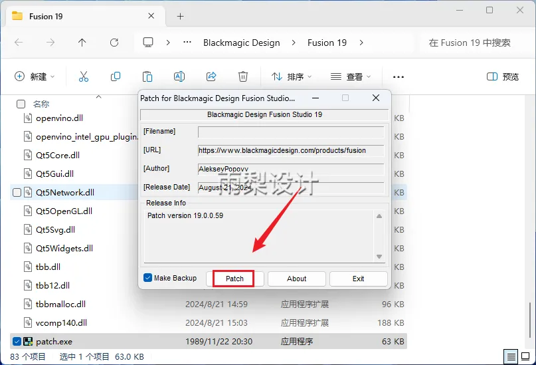Screen dimensions: 536x365
Task: Close the Fusion 19 Explorer tab
Action: [x=151, y=16]
